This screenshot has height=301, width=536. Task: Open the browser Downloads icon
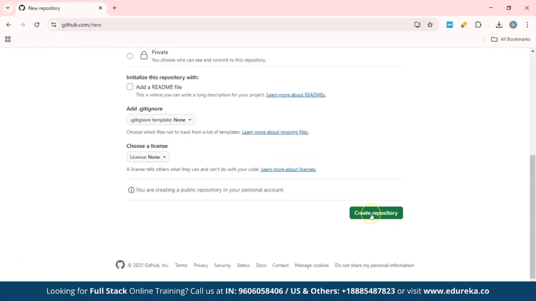[499, 25]
